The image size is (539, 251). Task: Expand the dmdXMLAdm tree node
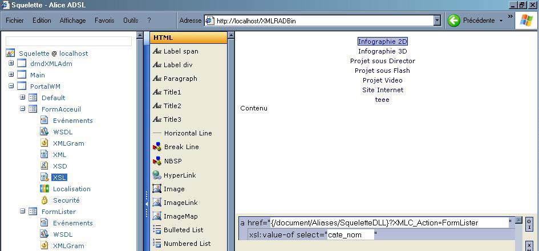click(x=11, y=64)
